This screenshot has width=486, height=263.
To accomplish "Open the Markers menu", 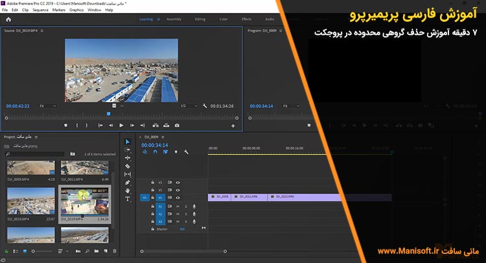I will coord(59,10).
